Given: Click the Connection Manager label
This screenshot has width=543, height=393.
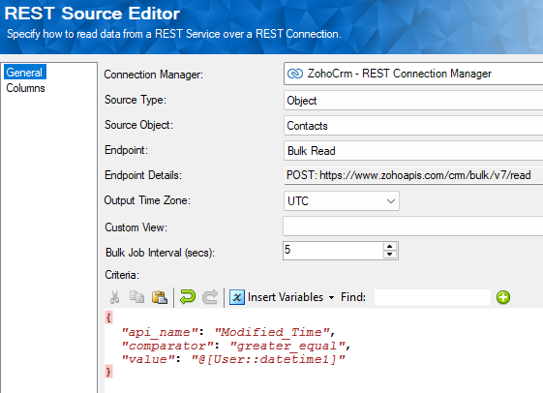Looking at the screenshot, I should tap(153, 75).
